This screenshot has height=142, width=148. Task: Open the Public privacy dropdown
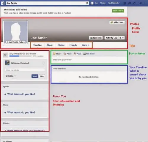tap(11, 76)
